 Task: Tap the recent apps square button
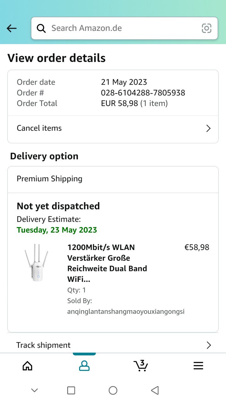coord(71,390)
